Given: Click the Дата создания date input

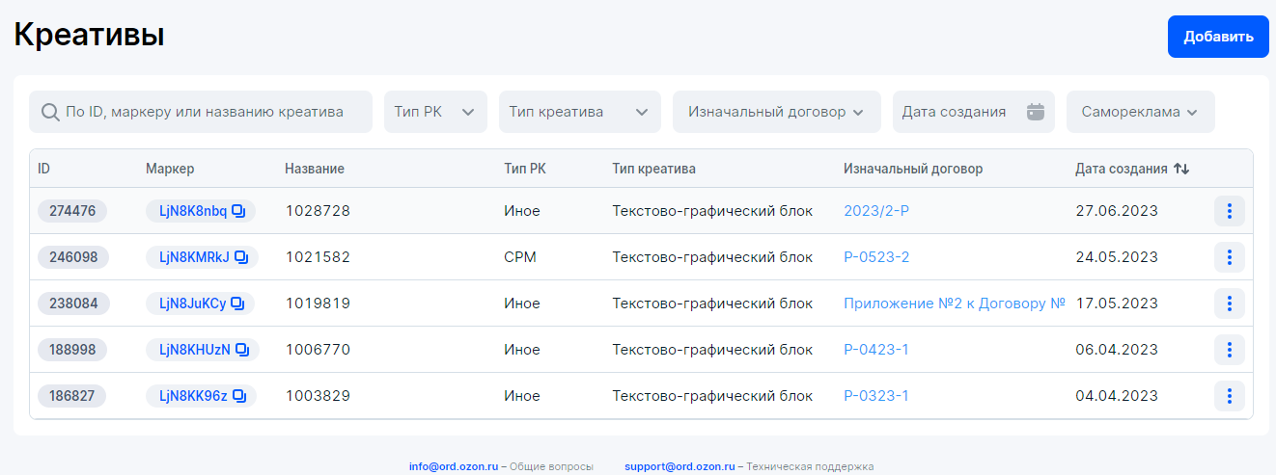Looking at the screenshot, I should [x=956, y=112].
